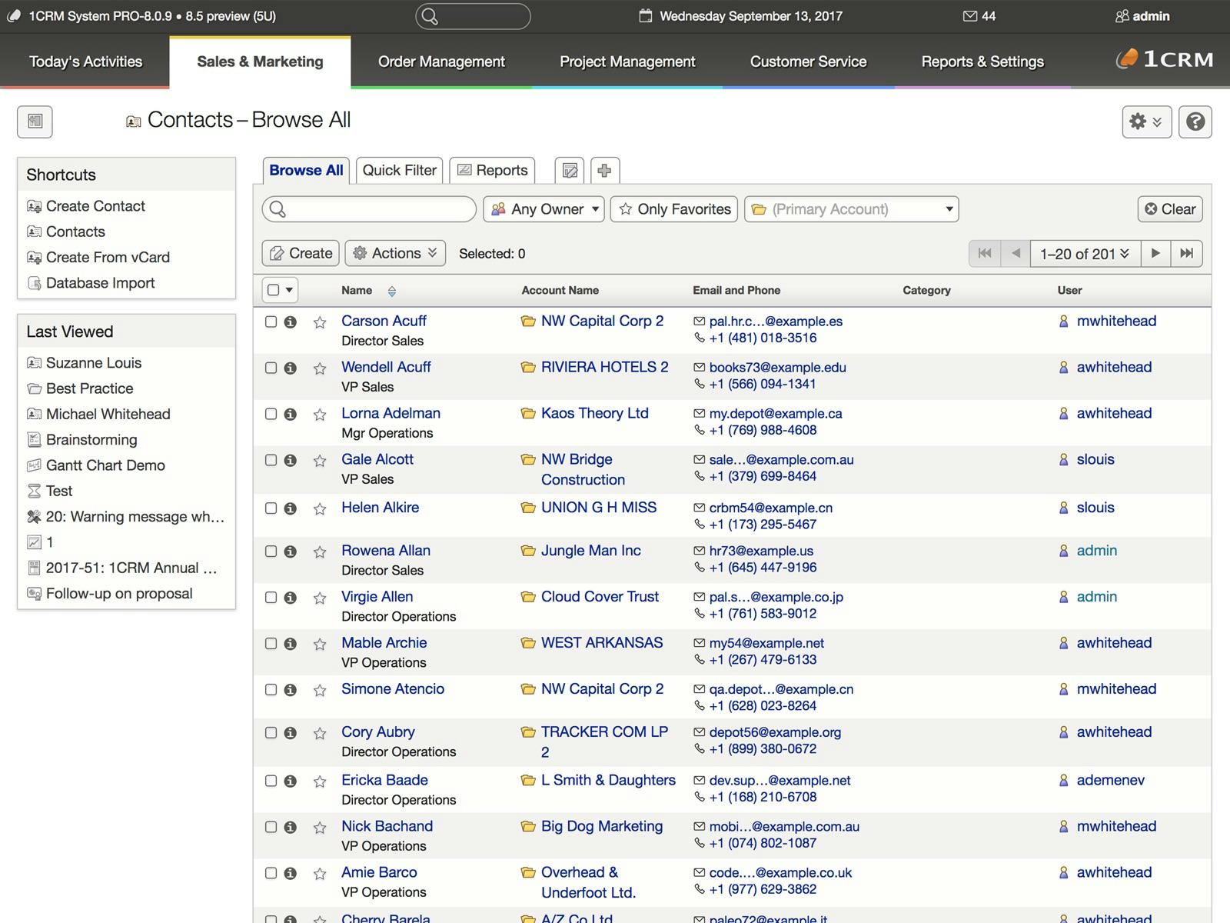Switch to Quick Filter tab
Screen dimensions: 1230x923
tap(399, 170)
